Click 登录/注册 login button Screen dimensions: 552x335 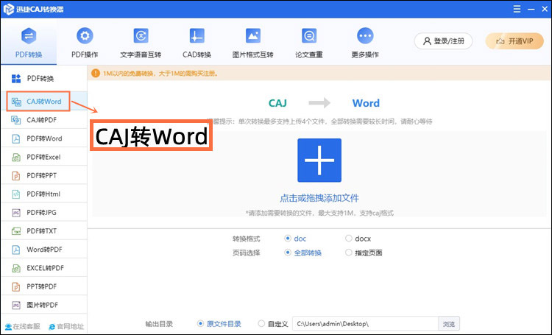(443, 41)
